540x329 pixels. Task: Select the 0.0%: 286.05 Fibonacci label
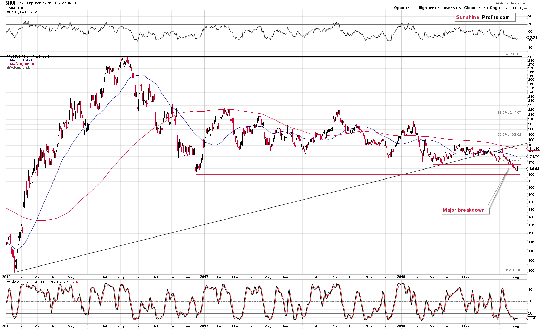point(510,54)
